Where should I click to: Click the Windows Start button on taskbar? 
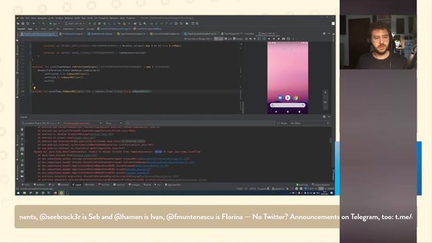point(18,193)
